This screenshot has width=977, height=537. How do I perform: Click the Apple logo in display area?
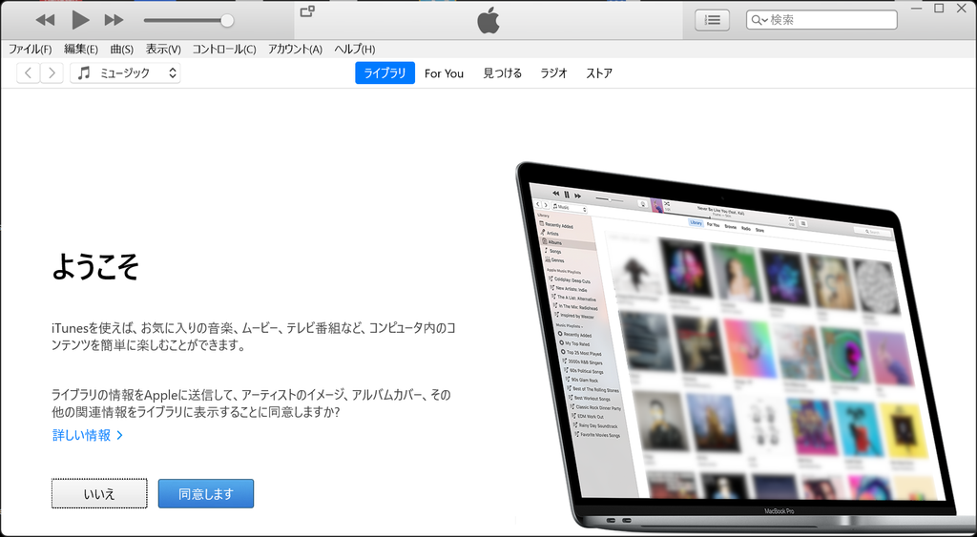(488, 21)
